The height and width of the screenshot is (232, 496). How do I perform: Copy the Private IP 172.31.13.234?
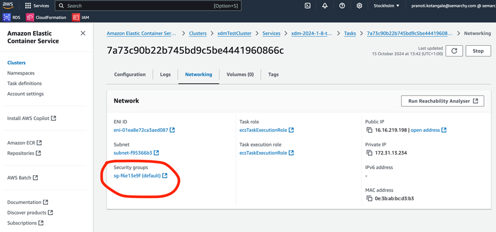pos(369,153)
